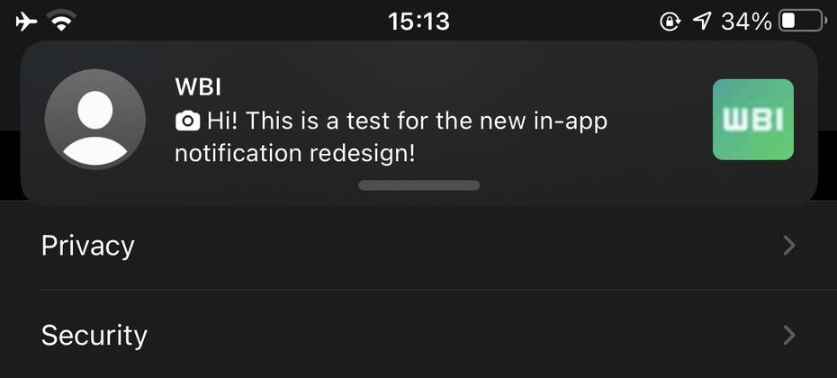Open the Security settings row
The image size is (837, 378).
click(x=418, y=335)
